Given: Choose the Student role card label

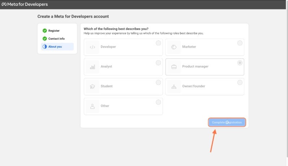Looking at the screenshot, I should tap(107, 86).
